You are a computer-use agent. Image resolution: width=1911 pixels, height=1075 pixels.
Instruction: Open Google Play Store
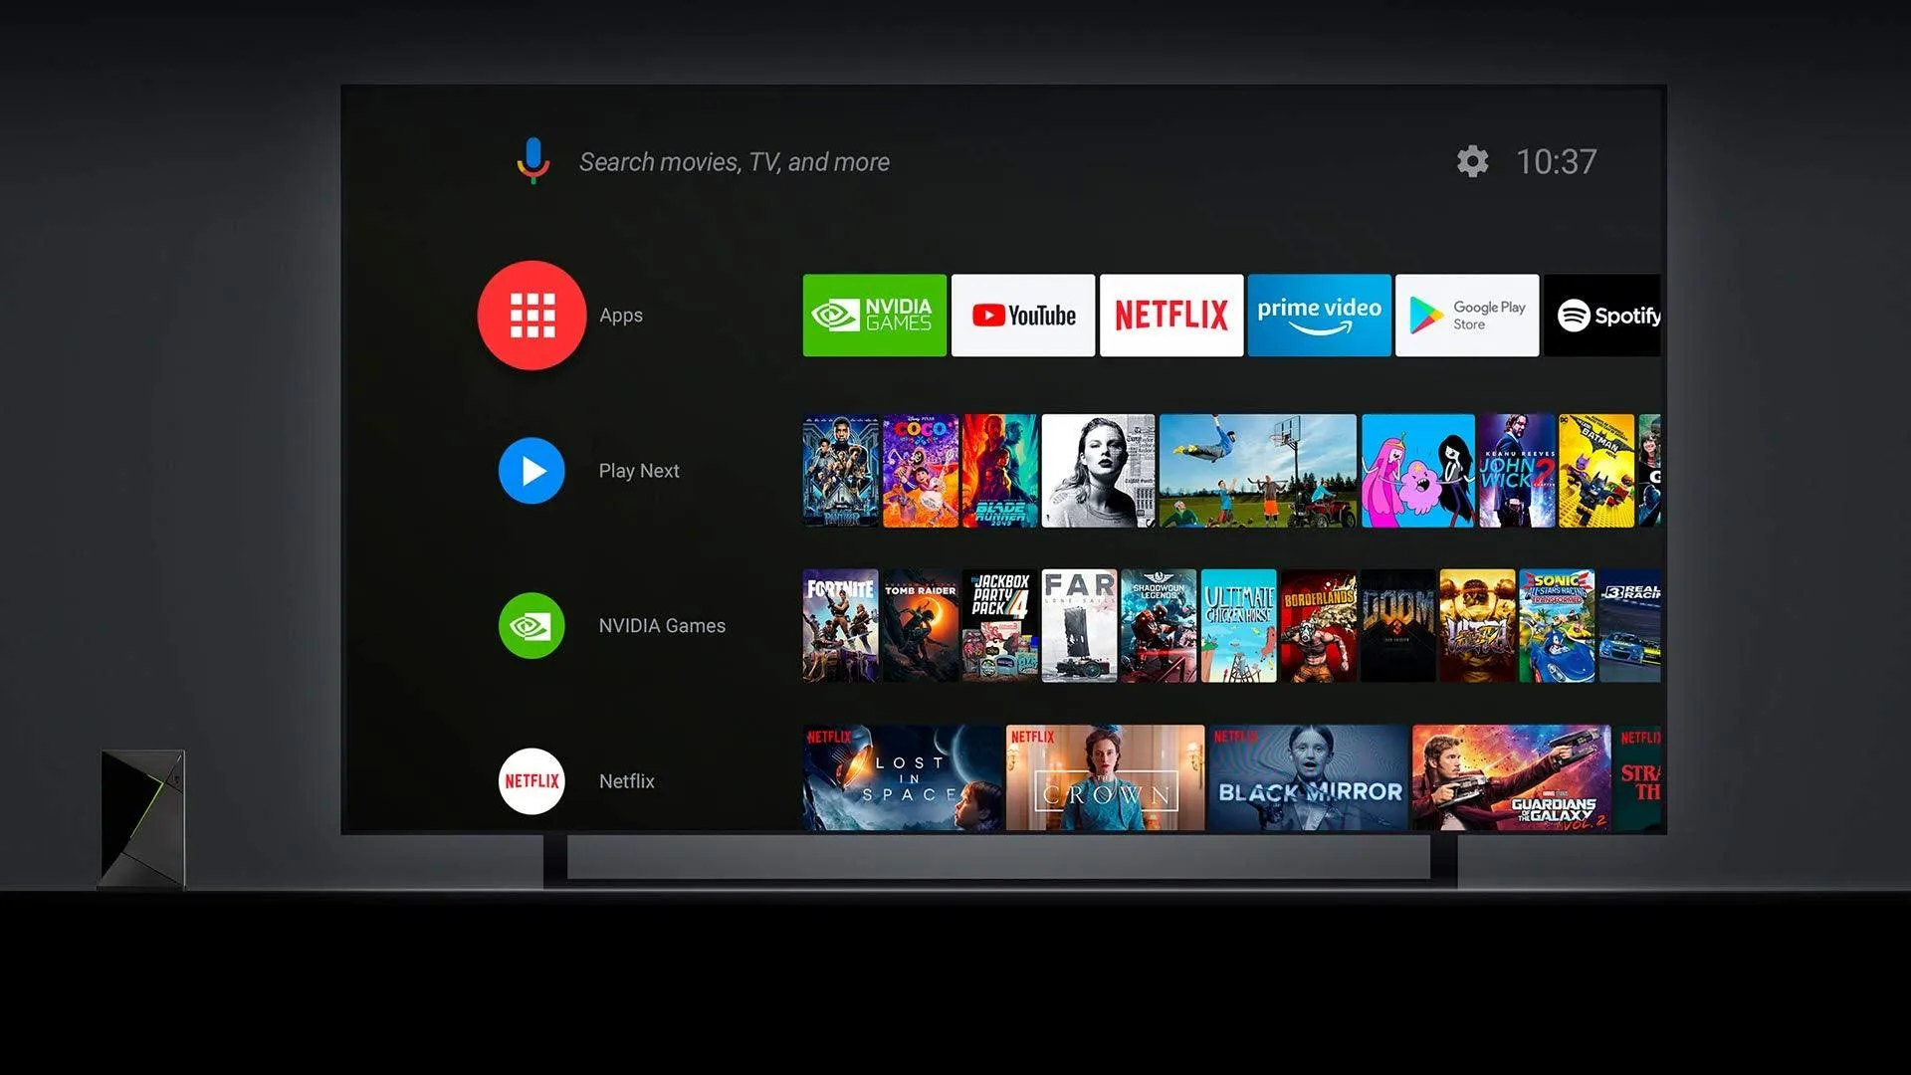pyautogui.click(x=1467, y=315)
